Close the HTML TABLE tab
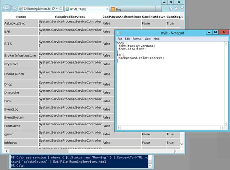Viewport: 230px width, 170px height. pos(107,9)
